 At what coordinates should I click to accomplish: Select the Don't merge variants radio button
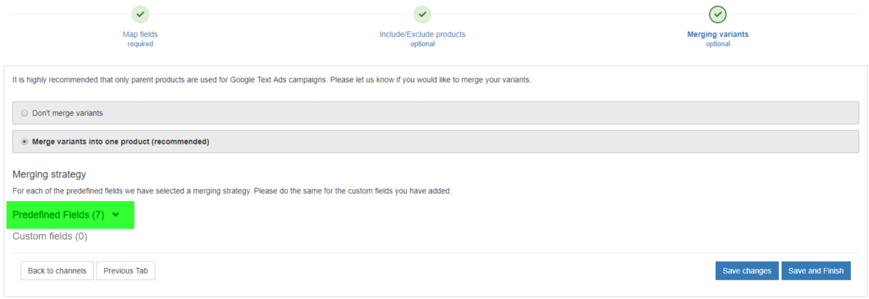pos(25,113)
